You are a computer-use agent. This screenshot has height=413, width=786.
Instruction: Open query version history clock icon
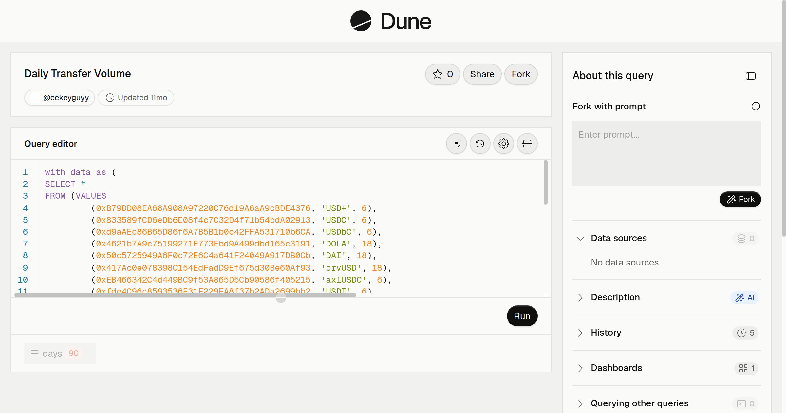[x=480, y=144]
